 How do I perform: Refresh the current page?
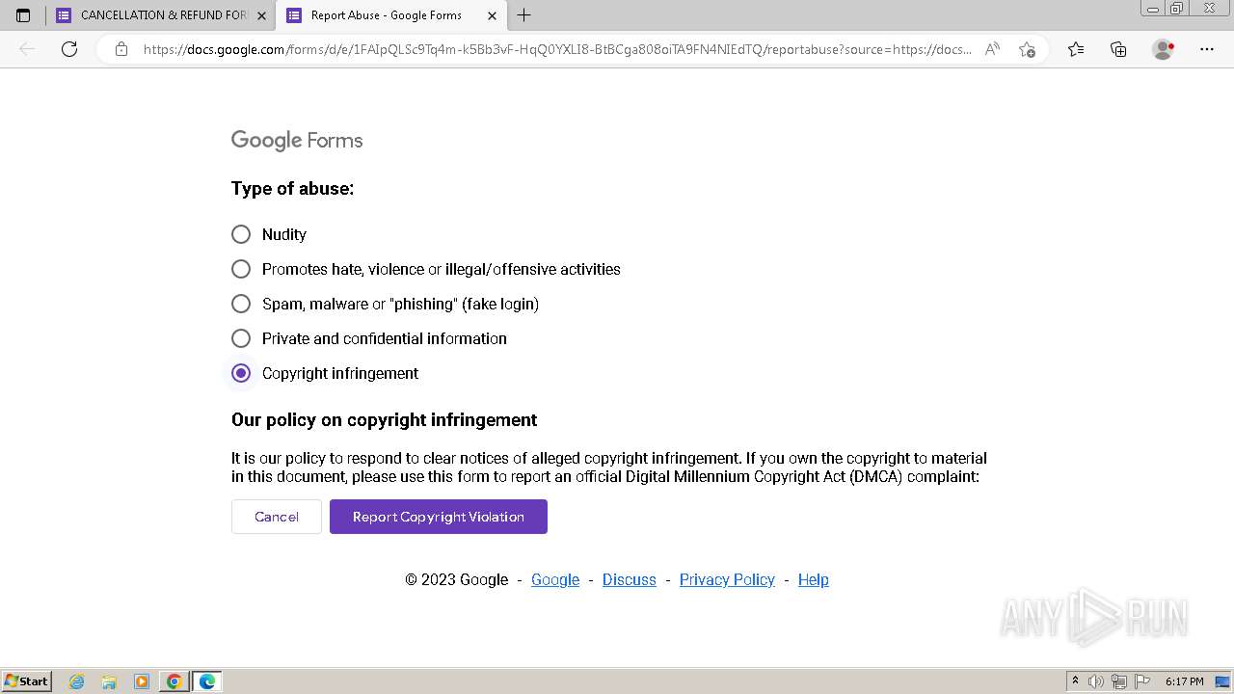click(x=69, y=49)
